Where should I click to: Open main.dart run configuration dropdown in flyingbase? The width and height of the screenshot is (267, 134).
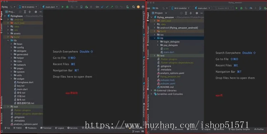coord(50,7)
